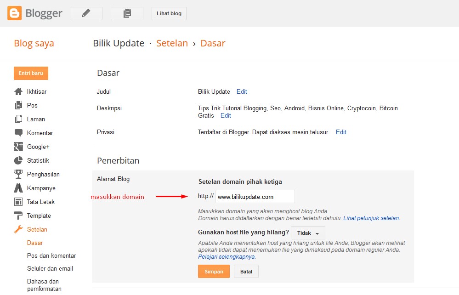Screen dimensions: 459x295
Task: Click the Laman pages icon
Action: point(18,119)
